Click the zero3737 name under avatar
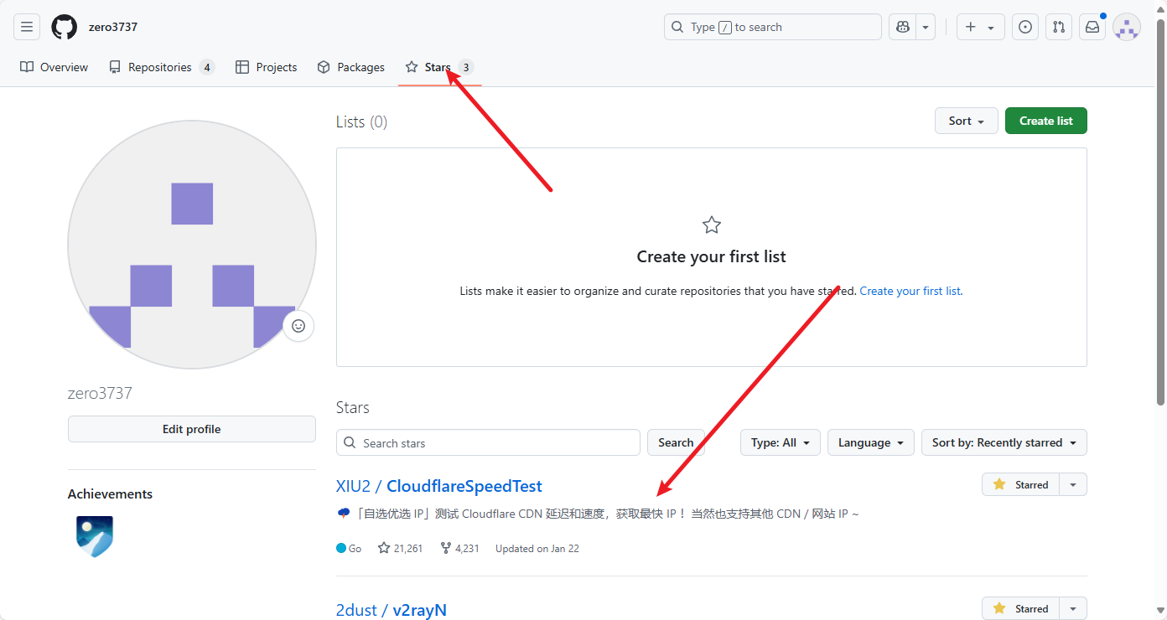This screenshot has height=620, width=1167. click(100, 393)
